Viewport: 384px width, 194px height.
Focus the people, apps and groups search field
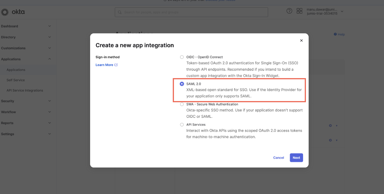coord(192,12)
